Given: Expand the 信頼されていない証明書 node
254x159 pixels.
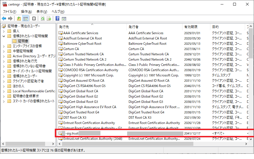Looking at the screenshot, I should [4, 66].
